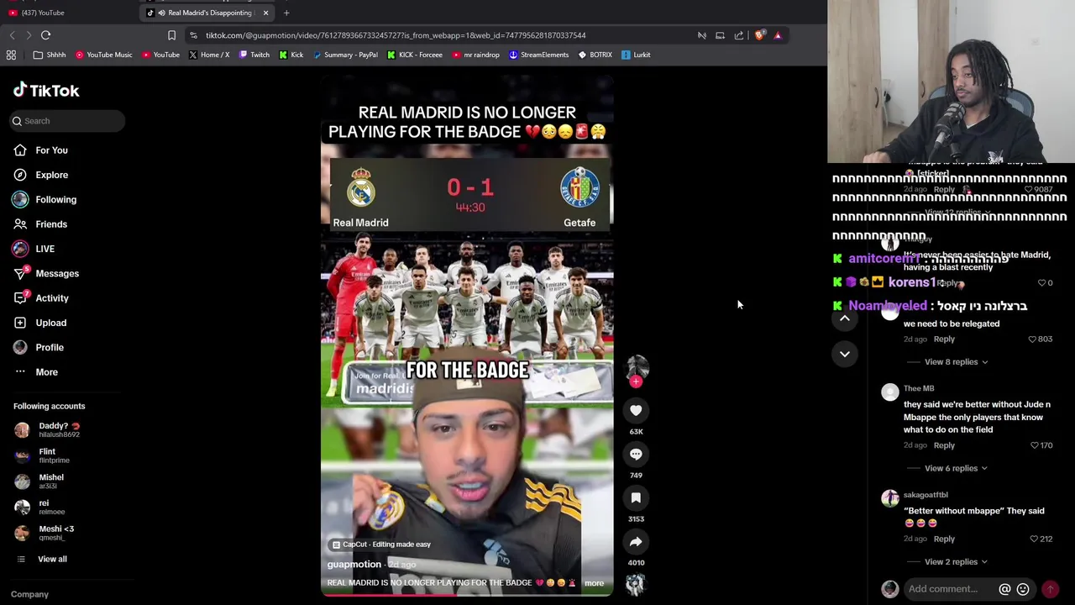Like the comment with 803 likes
This screenshot has width=1075, height=605.
coord(1032,339)
